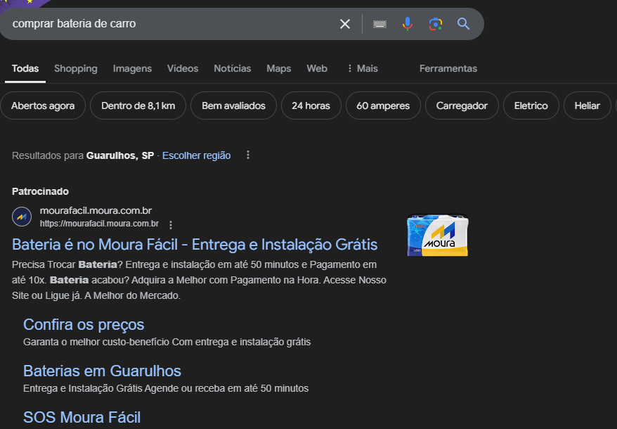Enable the Abertos agora filter

coord(43,105)
